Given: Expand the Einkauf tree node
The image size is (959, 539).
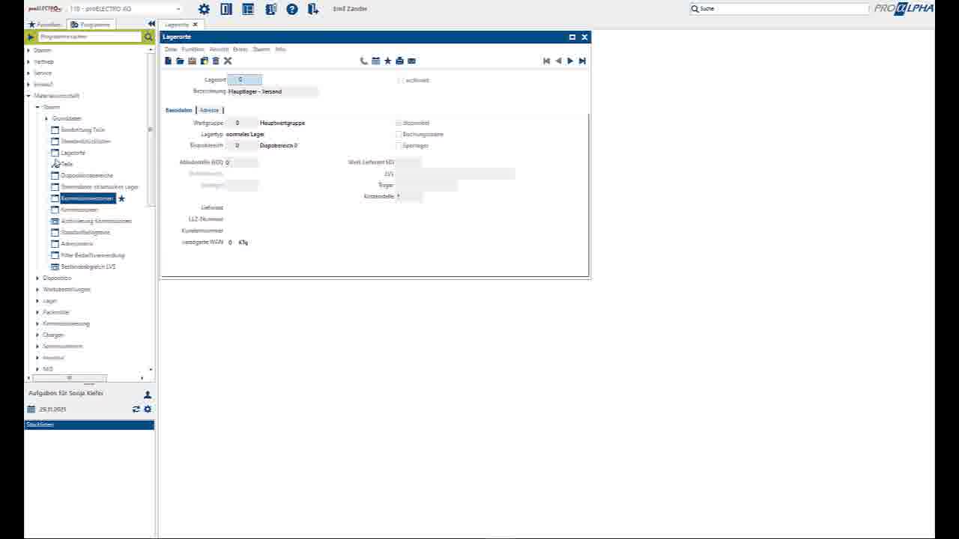Looking at the screenshot, I should point(28,85).
